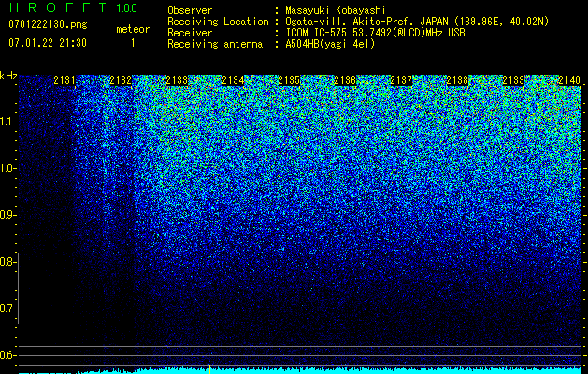The width and height of the screenshot is (588, 374).
Task: Click the ICOM IC-575 receiver value
Action: [375, 33]
